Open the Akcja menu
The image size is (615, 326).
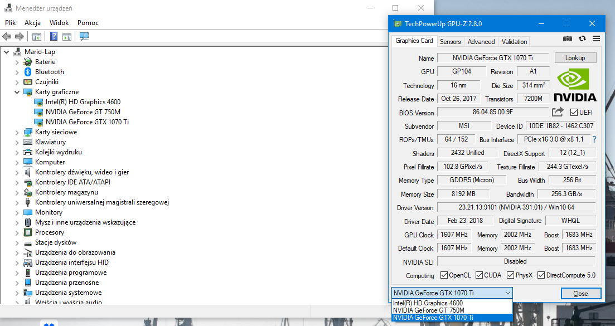32,23
